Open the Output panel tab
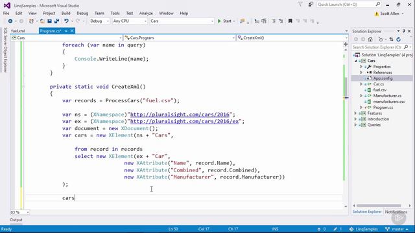Image resolution: width=415 pixels, height=233 pixels. (x=16, y=220)
